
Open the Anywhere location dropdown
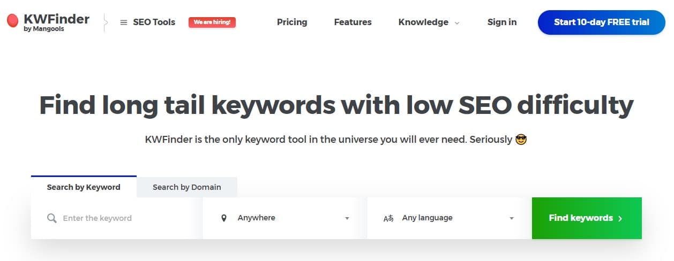pyautogui.click(x=347, y=218)
